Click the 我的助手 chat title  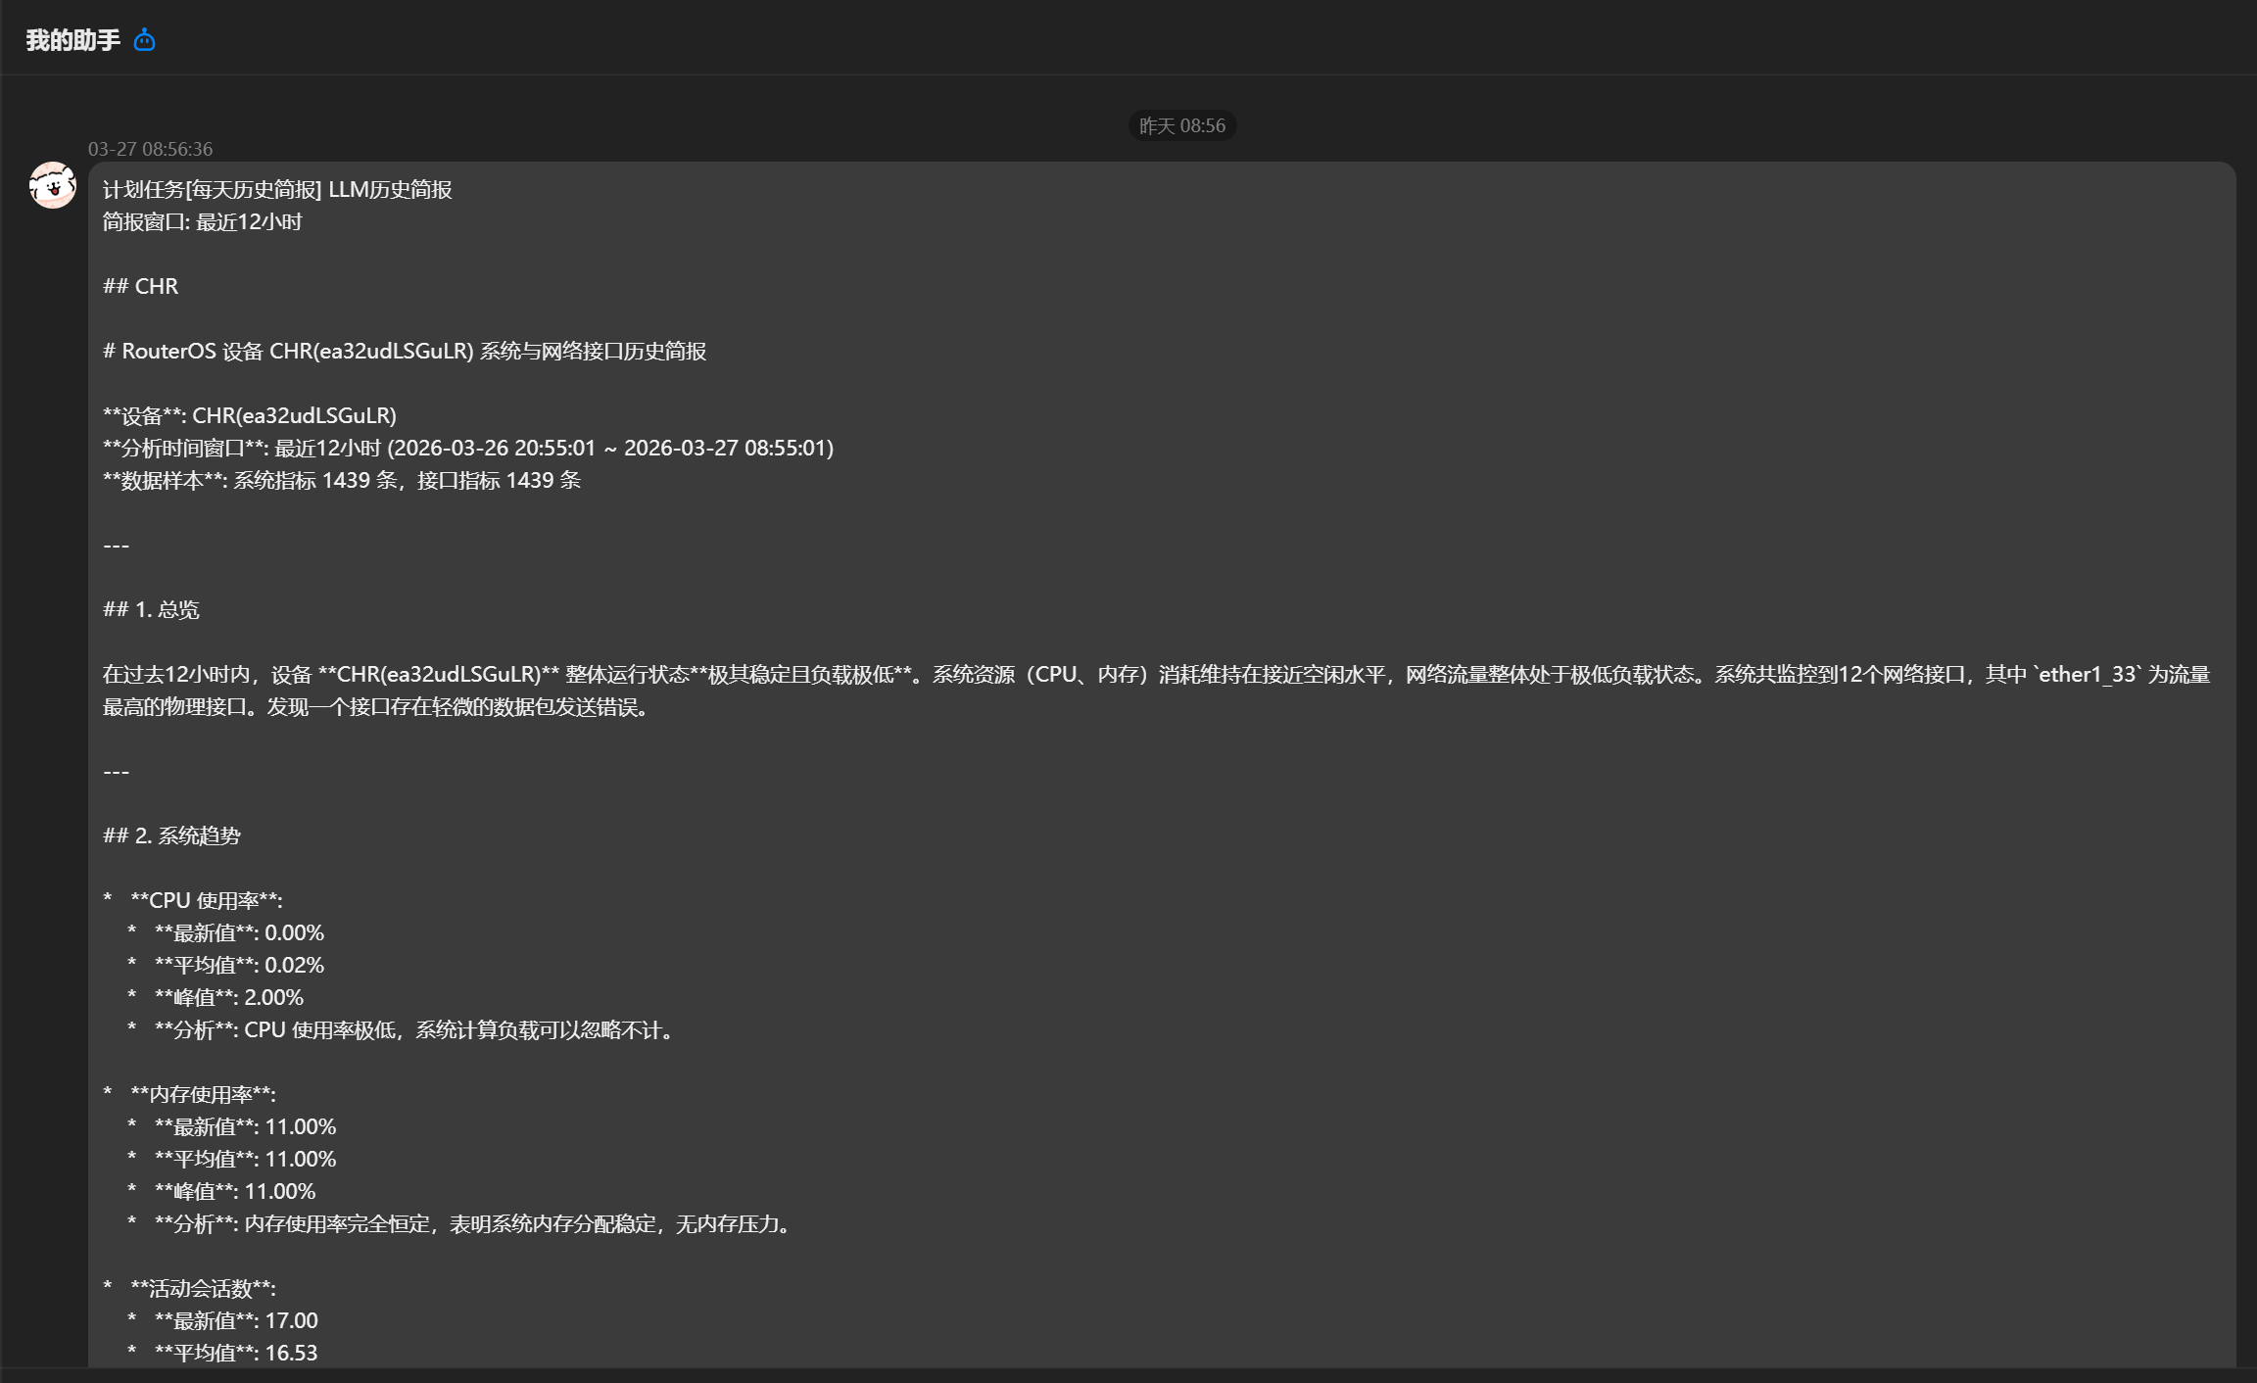[x=72, y=40]
